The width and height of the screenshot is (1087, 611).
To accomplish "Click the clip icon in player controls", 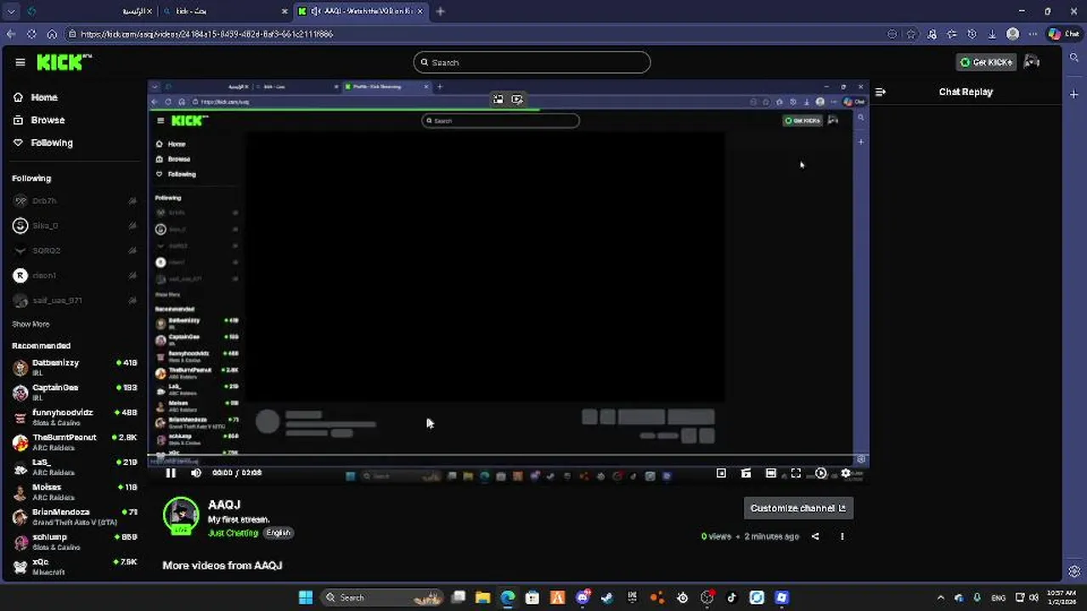I will pos(746,474).
